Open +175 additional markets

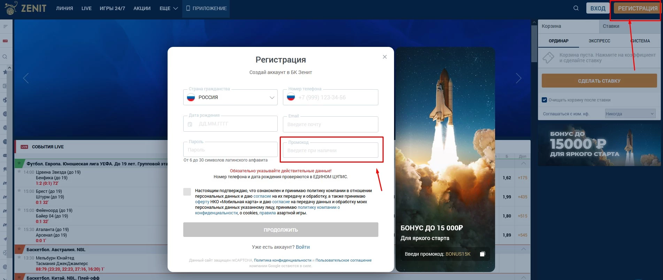coord(523,178)
